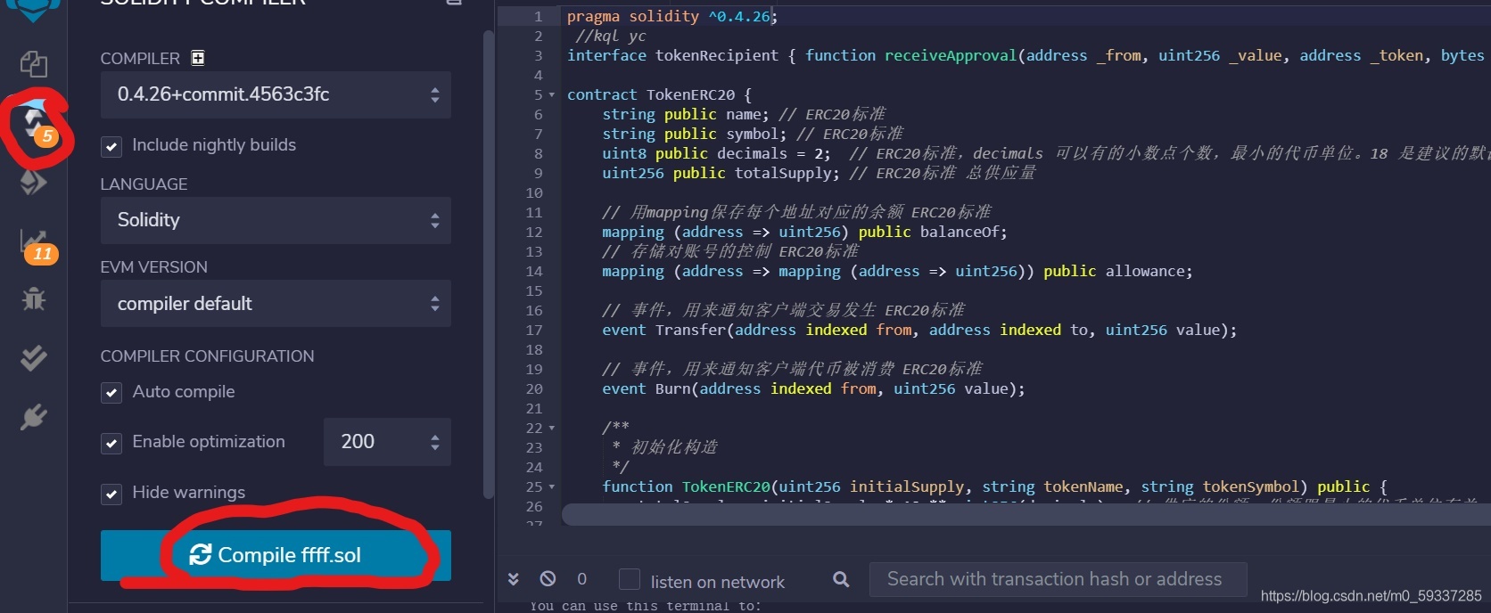Click Compile ffff.sol button
This screenshot has height=613, width=1491.
[x=276, y=555]
